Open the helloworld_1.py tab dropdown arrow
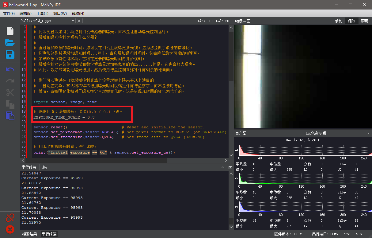 pyautogui.click(x=72, y=21)
